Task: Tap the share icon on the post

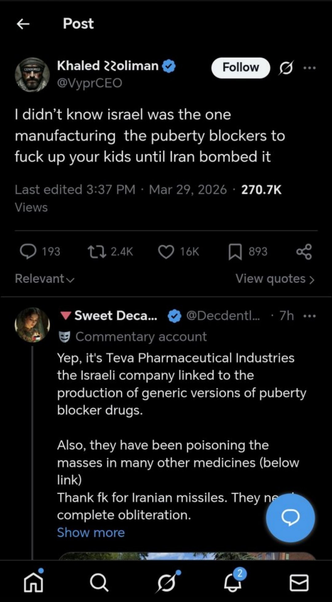Action: [304, 252]
